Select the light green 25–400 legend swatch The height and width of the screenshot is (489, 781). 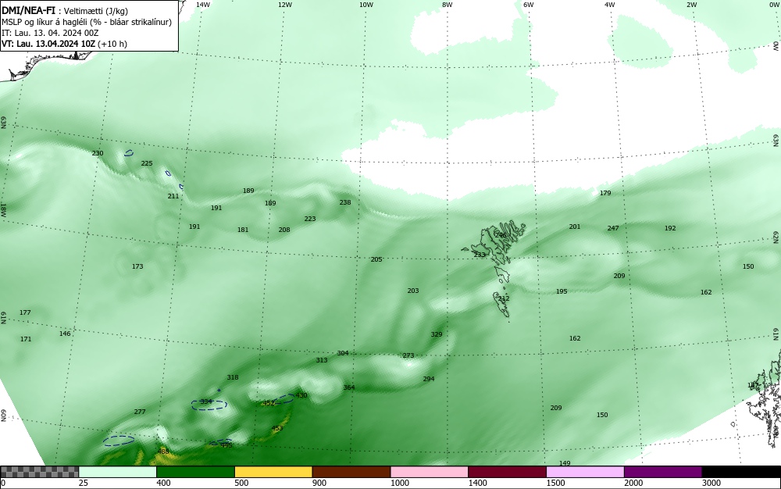pyautogui.click(x=118, y=472)
